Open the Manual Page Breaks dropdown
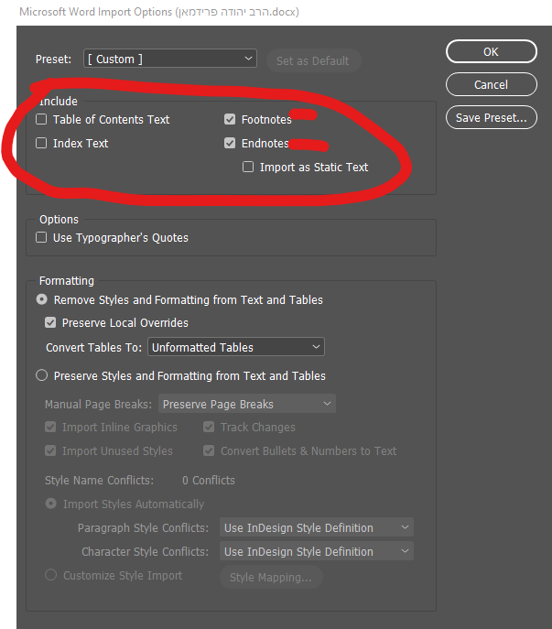 coord(247,404)
